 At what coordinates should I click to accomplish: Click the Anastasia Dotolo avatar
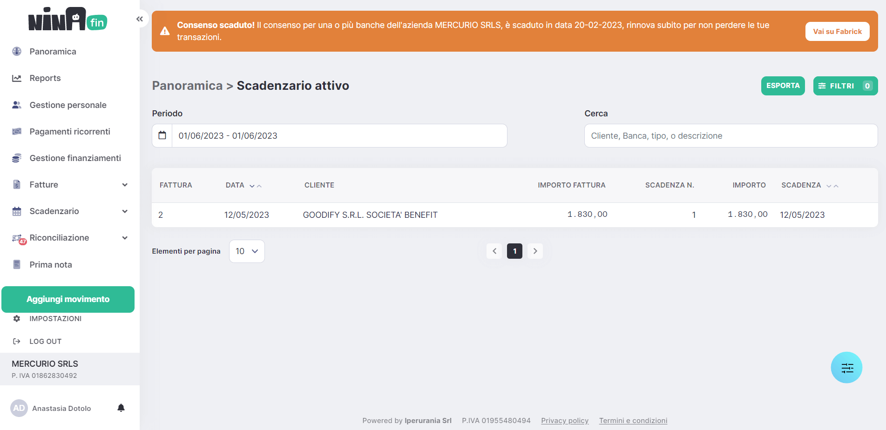[19, 408]
